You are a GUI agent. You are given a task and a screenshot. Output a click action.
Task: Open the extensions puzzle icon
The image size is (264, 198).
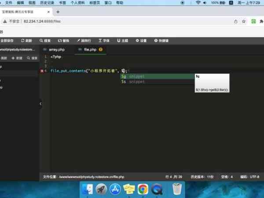tap(261, 22)
